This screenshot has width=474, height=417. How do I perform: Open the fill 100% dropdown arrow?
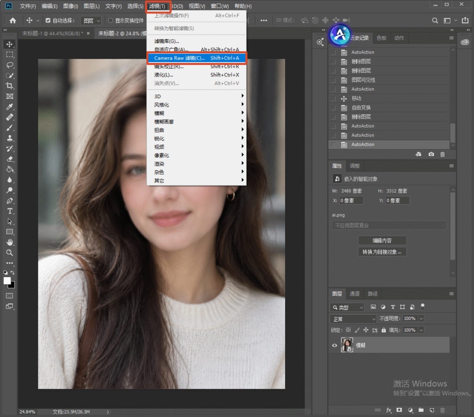pos(421,330)
